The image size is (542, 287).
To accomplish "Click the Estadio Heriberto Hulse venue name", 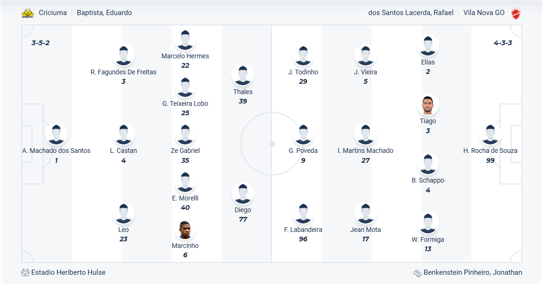I will click(x=68, y=272).
